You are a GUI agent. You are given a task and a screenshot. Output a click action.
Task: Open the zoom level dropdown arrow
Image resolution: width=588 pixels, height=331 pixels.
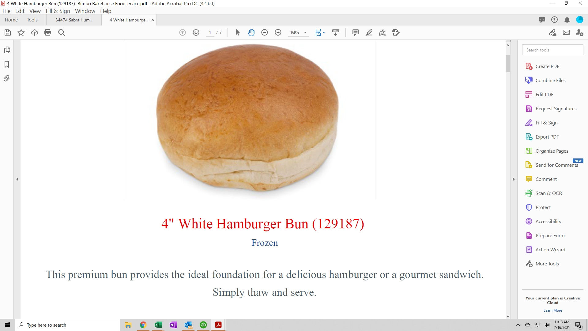click(305, 32)
